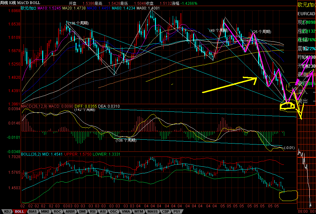Select the VMA indicator tab
Viewport: 316px width, 214px height.
point(126,211)
